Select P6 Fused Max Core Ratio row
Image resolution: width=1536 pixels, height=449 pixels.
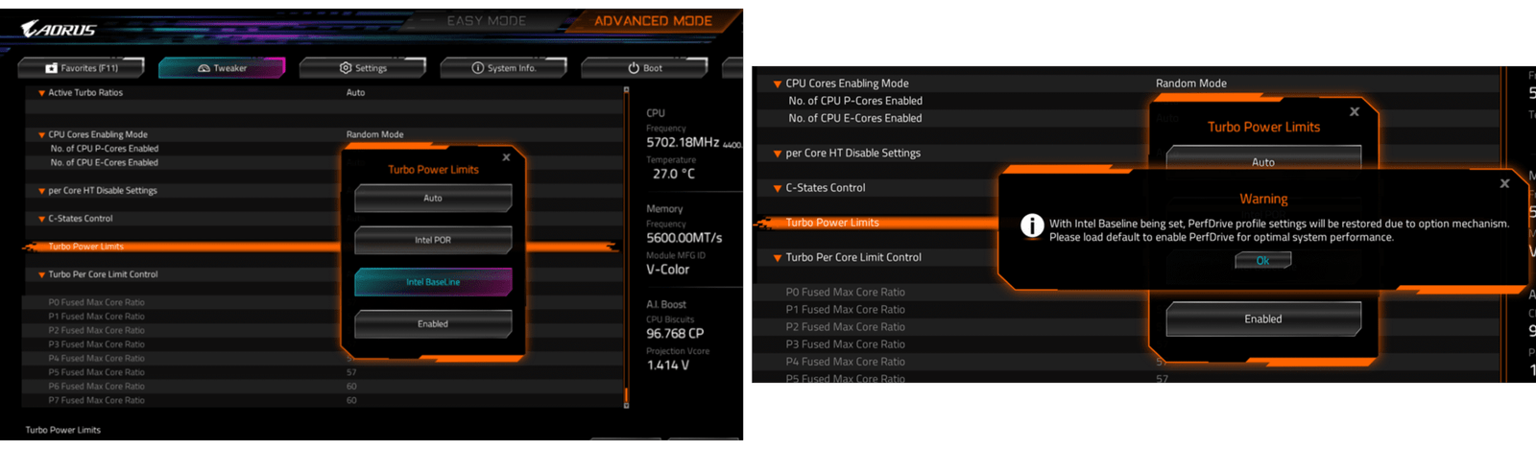[324, 387]
